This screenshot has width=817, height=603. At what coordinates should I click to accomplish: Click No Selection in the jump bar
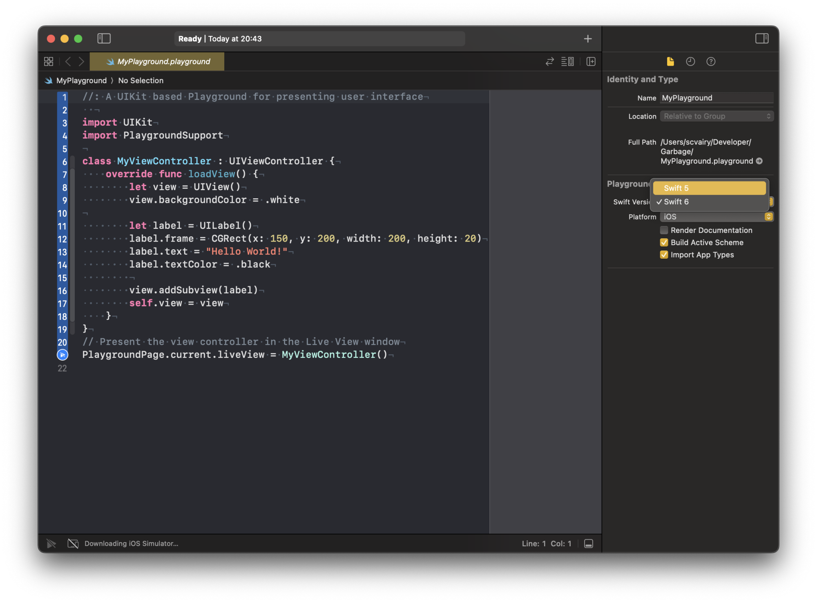[141, 80]
